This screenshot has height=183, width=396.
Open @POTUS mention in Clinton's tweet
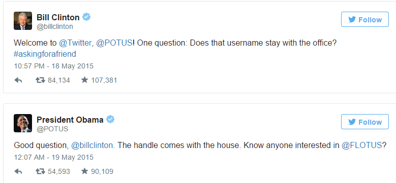(114, 43)
